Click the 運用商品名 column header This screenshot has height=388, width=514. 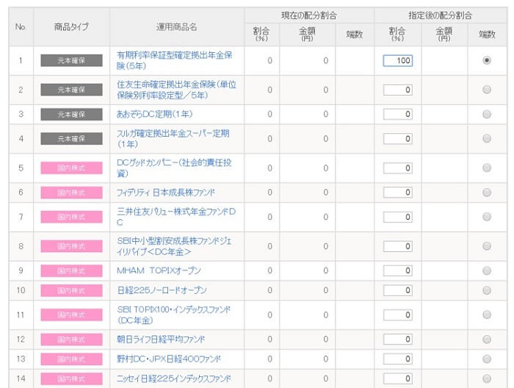177,27
